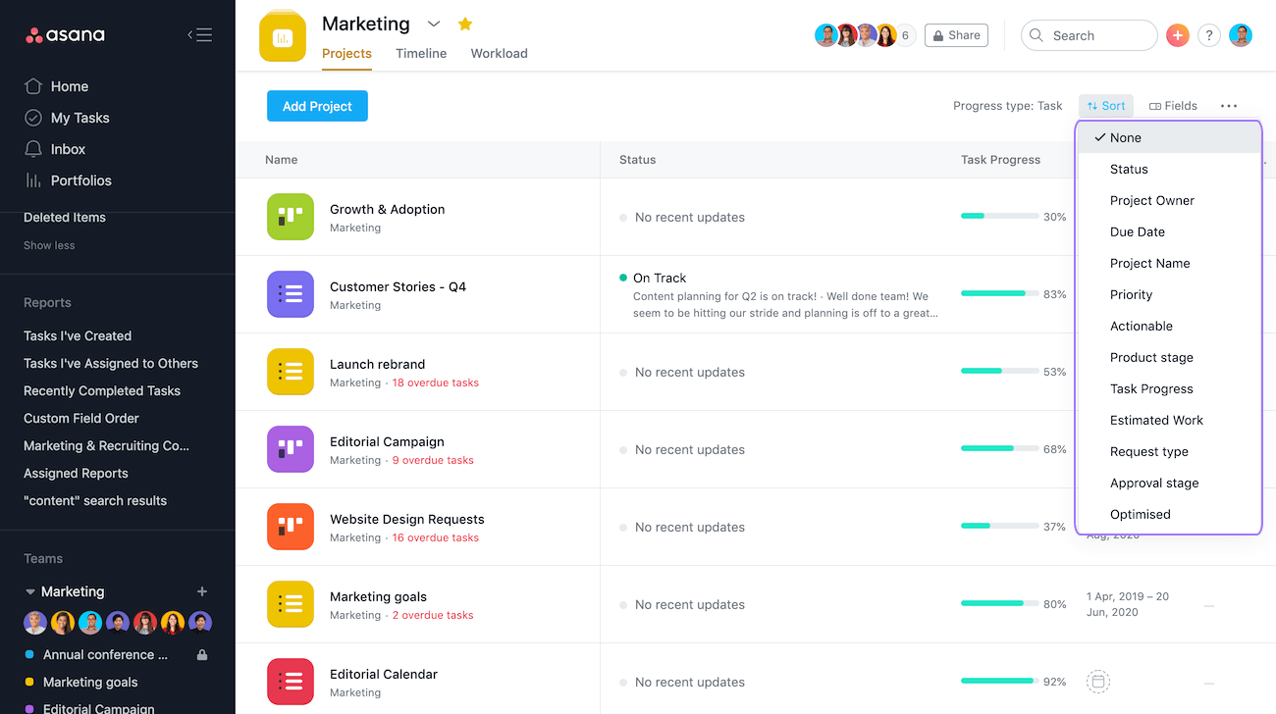Screen dimensions: 1276x714
Task: Open Launch rebrand project icon
Action: (x=291, y=372)
